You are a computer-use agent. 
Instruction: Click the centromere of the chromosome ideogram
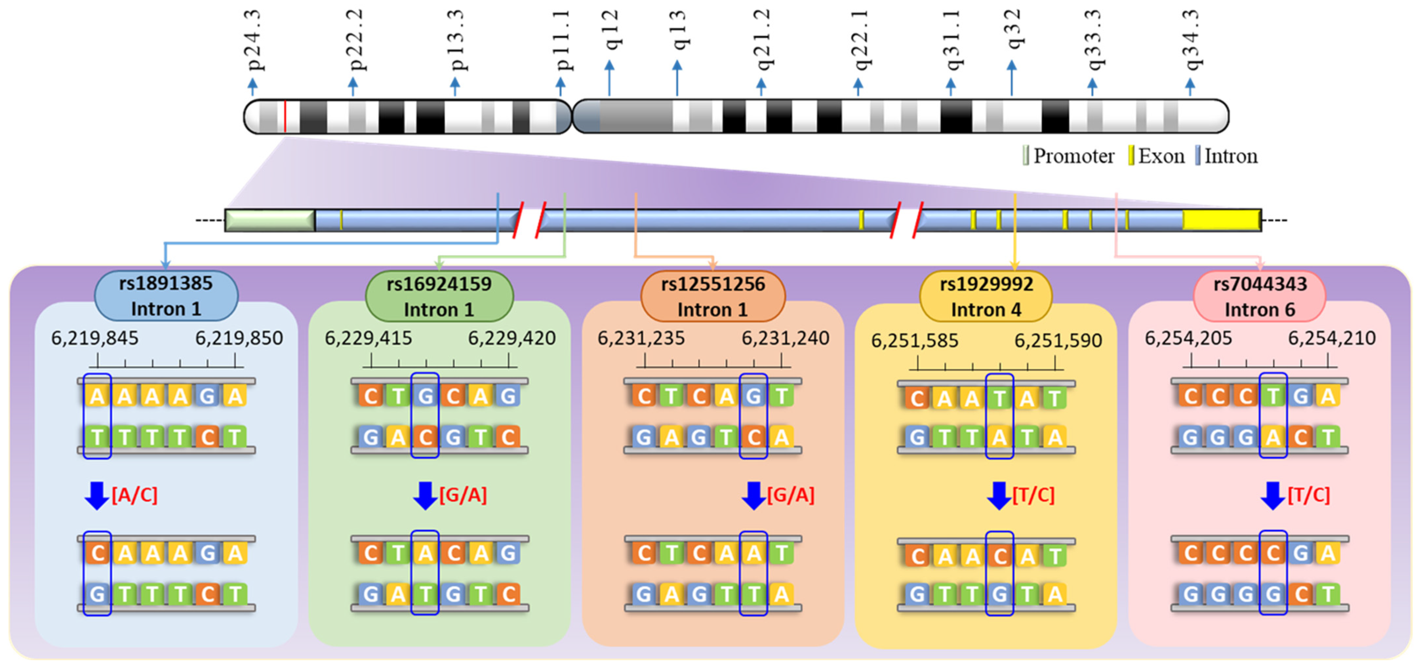pyautogui.click(x=572, y=116)
